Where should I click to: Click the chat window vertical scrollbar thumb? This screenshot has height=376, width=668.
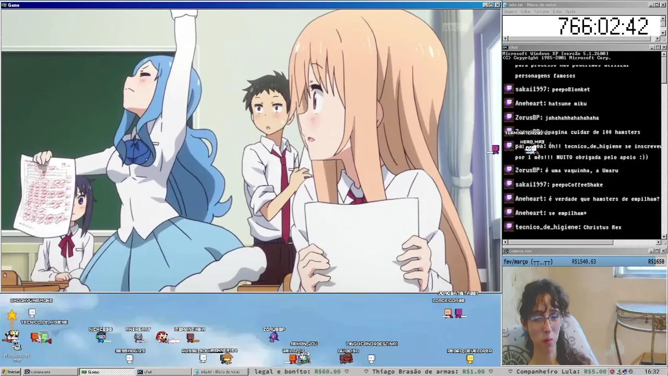[x=664, y=70]
